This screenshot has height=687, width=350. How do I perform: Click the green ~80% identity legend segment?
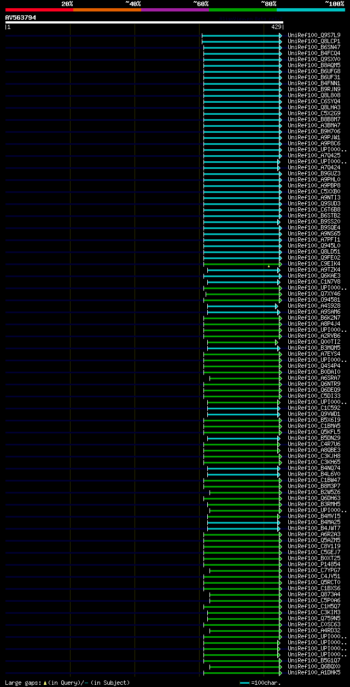[x=243, y=10]
